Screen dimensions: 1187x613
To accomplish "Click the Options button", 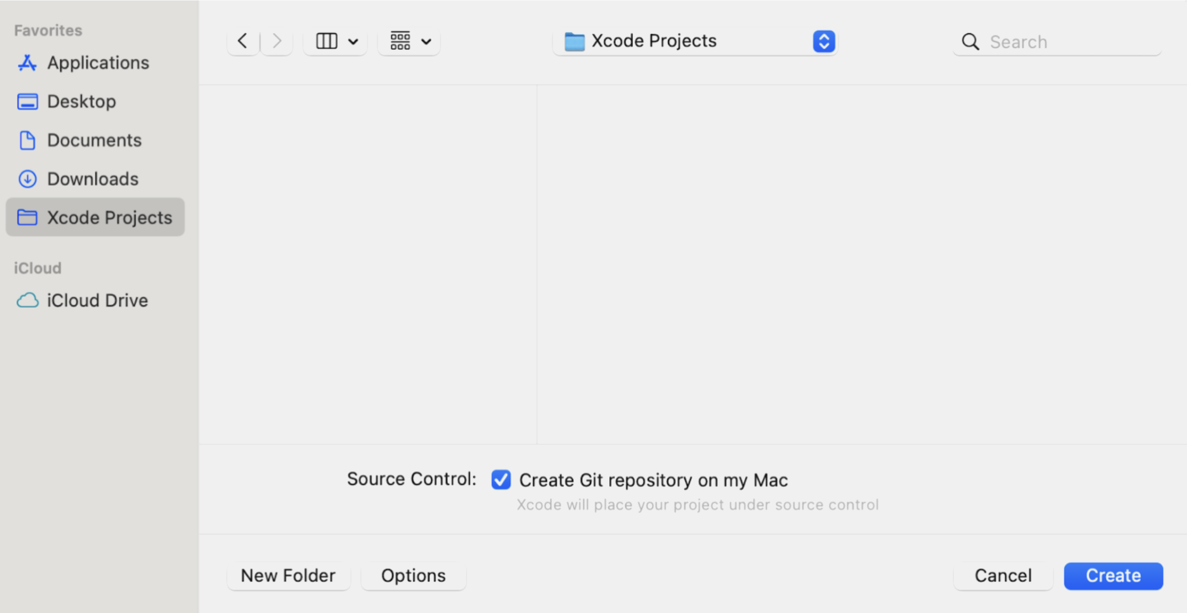I will point(413,576).
